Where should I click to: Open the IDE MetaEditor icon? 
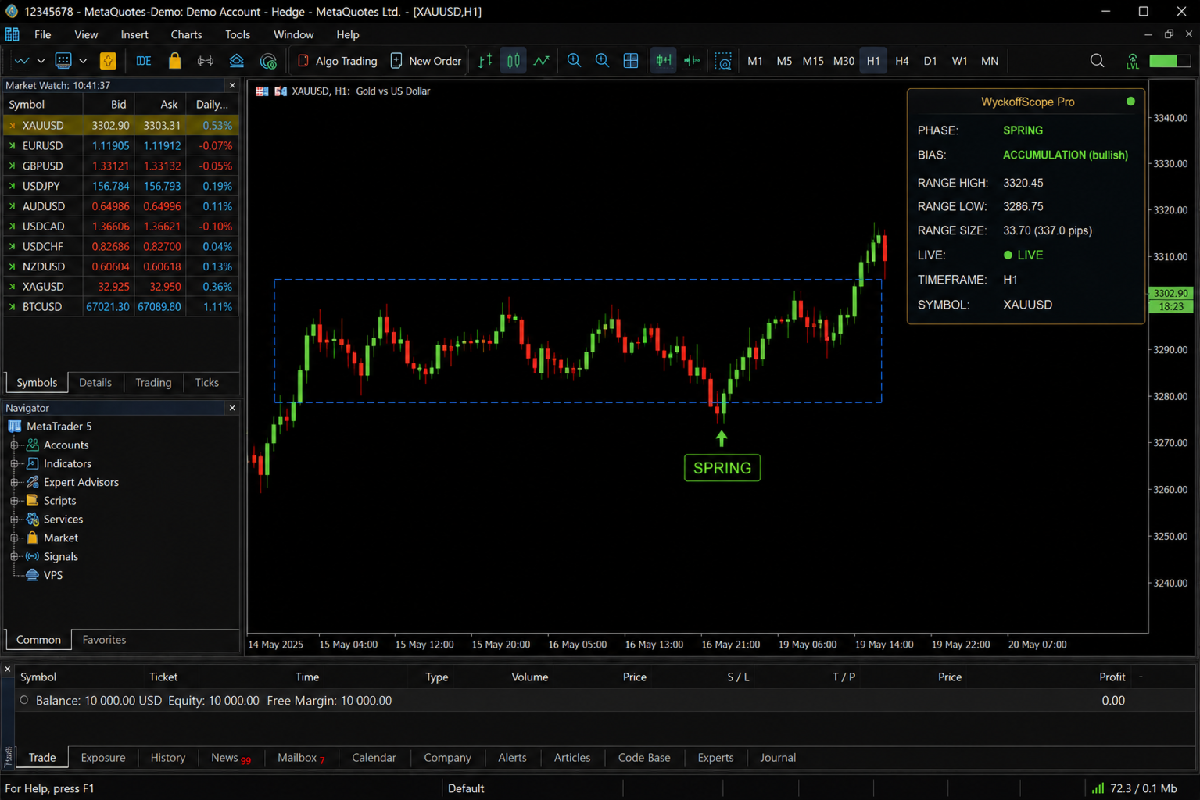[144, 61]
